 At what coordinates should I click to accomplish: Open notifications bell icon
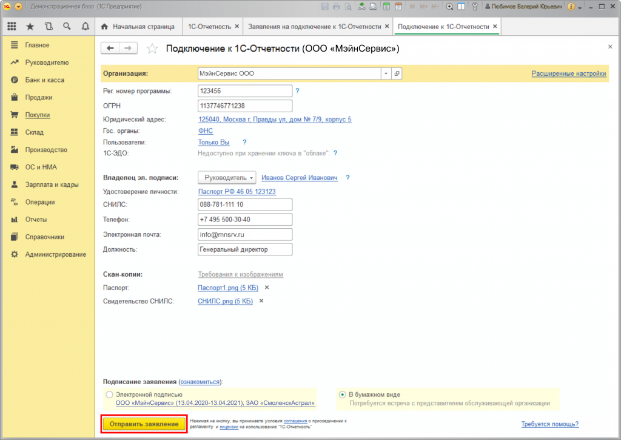click(x=85, y=27)
